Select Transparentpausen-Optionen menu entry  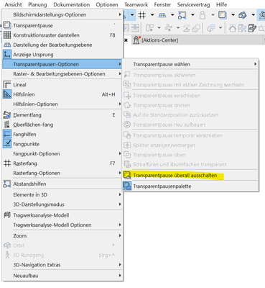click(x=62, y=64)
